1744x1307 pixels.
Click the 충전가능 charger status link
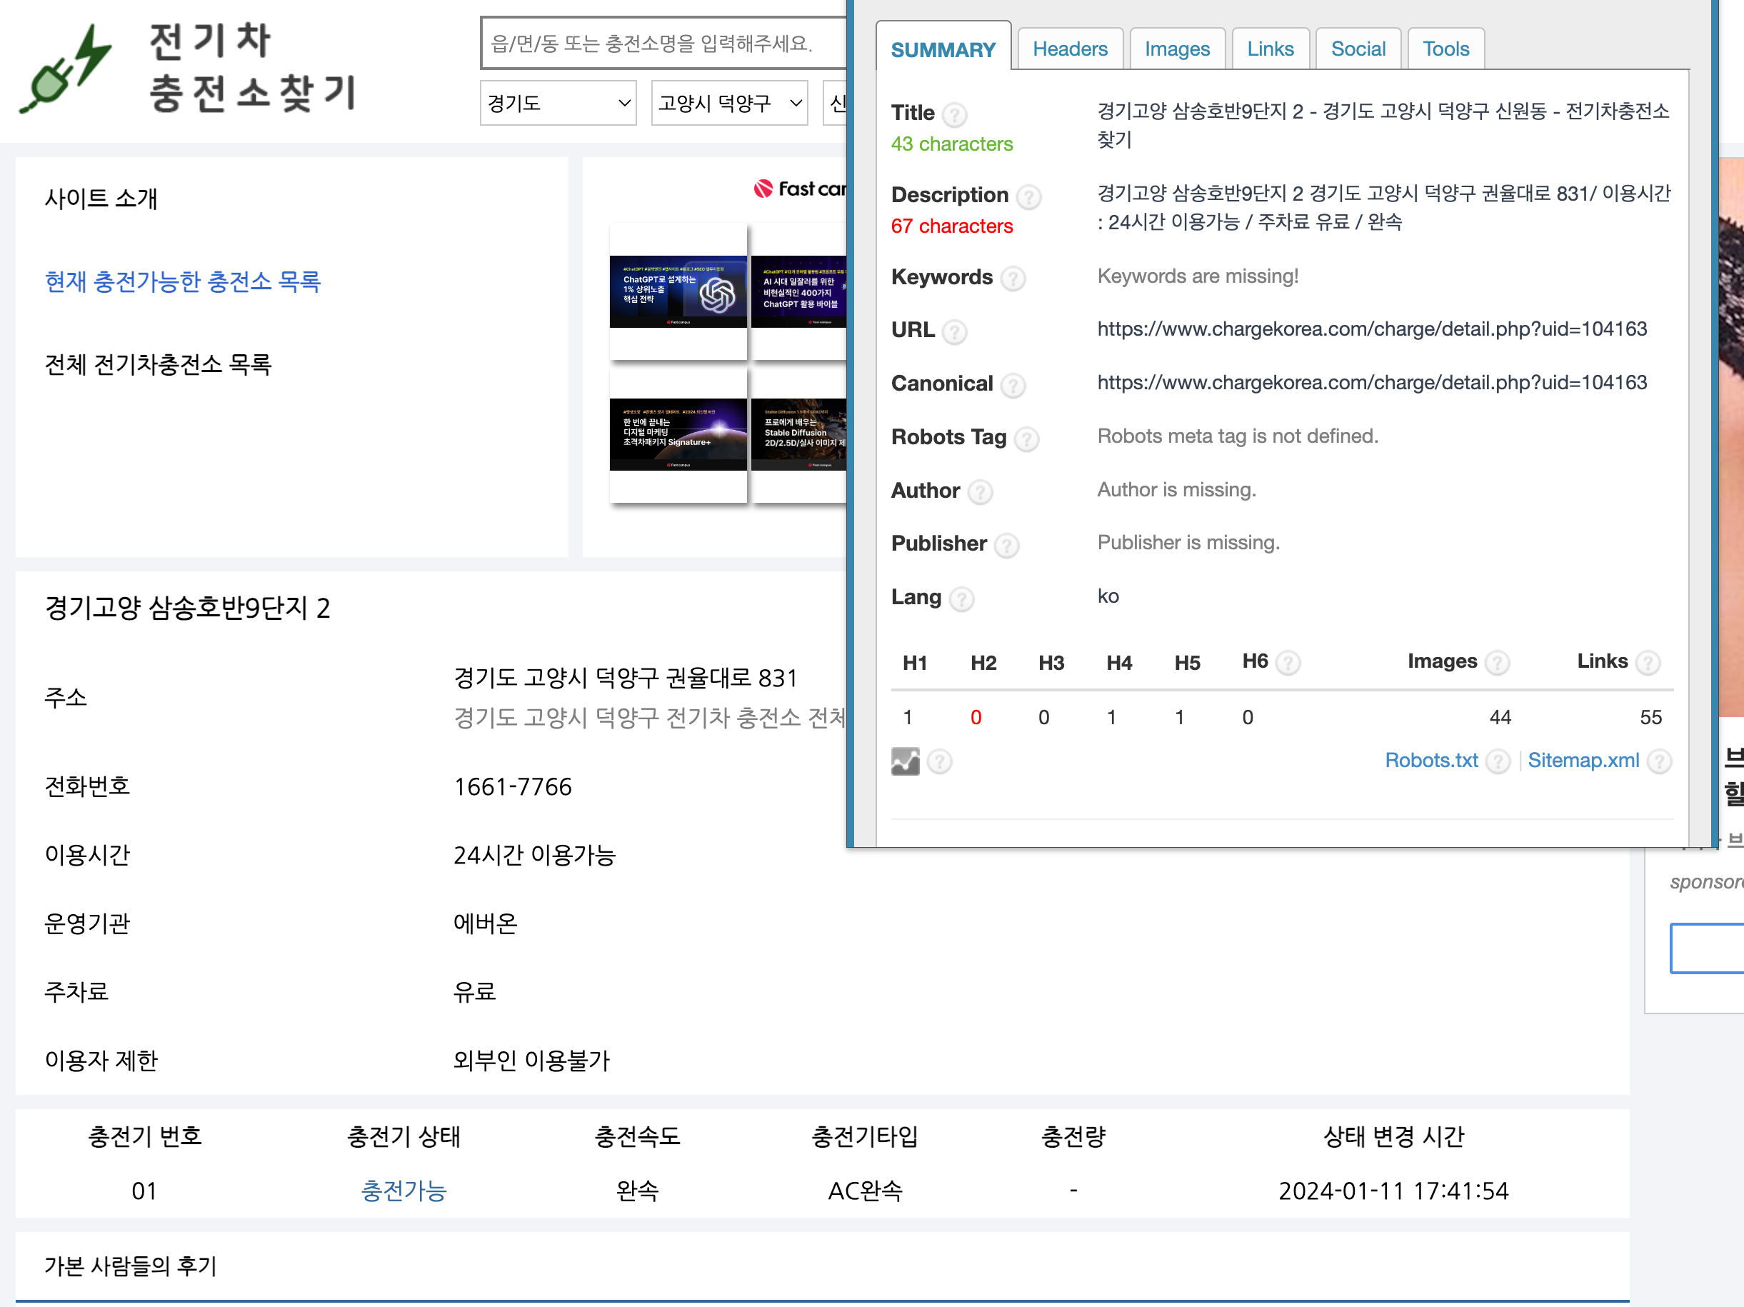pos(404,1191)
